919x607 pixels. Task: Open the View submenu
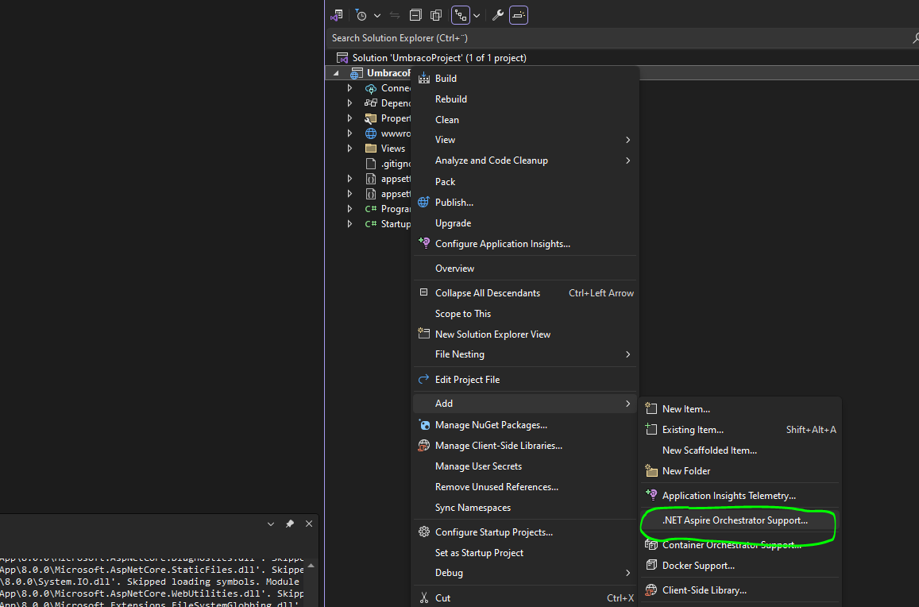tap(525, 140)
